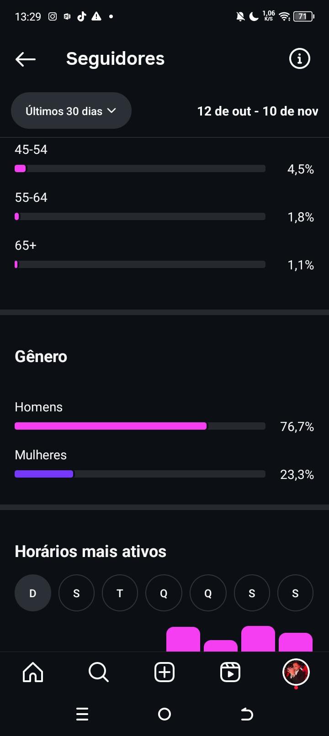This screenshot has height=736, width=329.
Task: Open the info icon for Seguidores
Action: [x=299, y=59]
